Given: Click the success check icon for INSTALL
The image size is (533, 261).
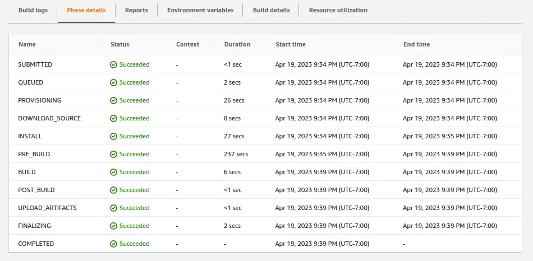Looking at the screenshot, I should (113, 137).
